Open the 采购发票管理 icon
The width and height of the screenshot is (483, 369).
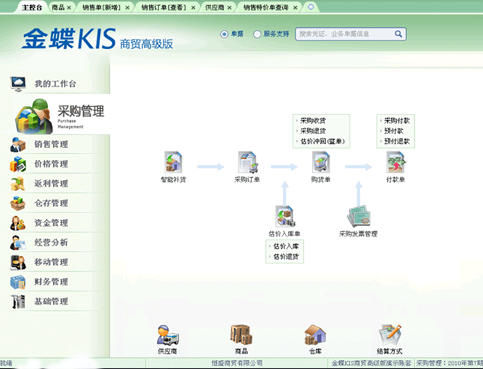358,216
